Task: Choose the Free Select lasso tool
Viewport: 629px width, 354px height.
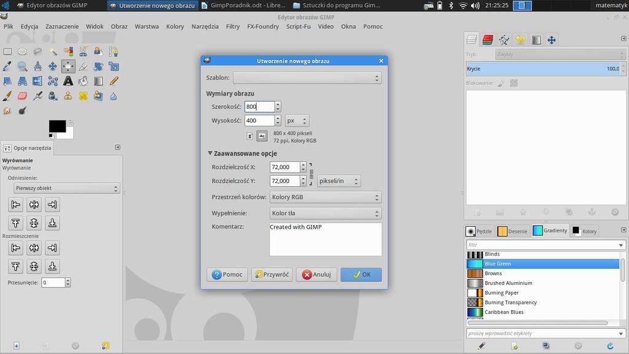Action: point(37,52)
